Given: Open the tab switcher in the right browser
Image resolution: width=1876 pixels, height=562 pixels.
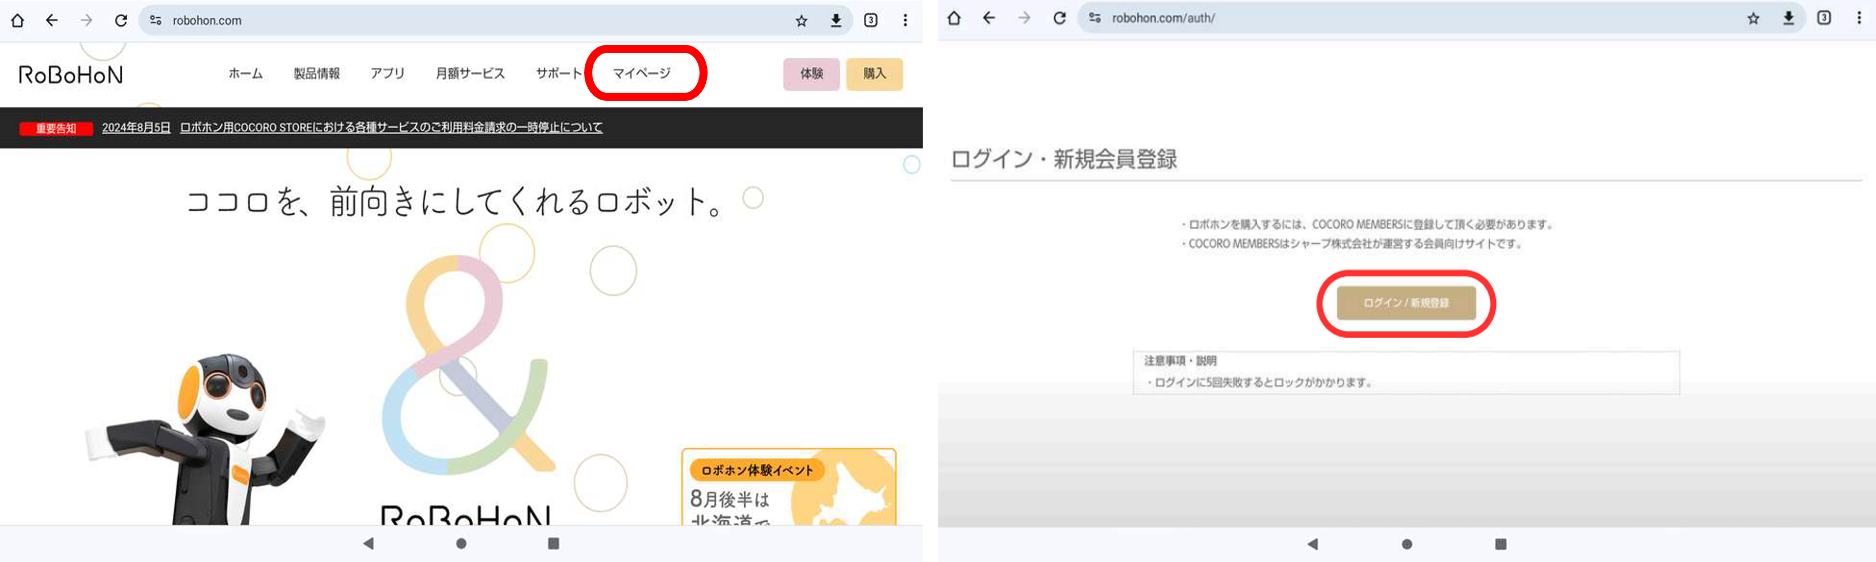Looking at the screenshot, I should (1824, 18).
